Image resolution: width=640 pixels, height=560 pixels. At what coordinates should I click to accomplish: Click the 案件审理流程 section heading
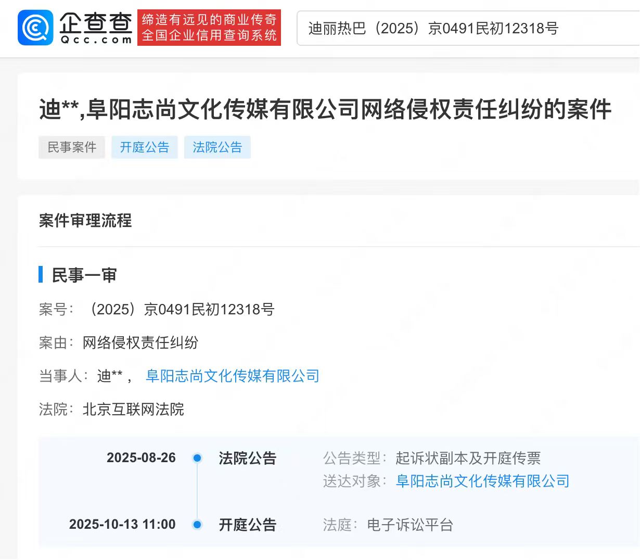pos(85,221)
